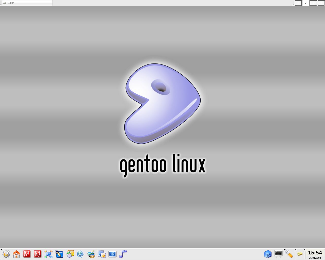Launch the red M browser icon
The width and height of the screenshot is (325, 260).
pyautogui.click(x=27, y=254)
